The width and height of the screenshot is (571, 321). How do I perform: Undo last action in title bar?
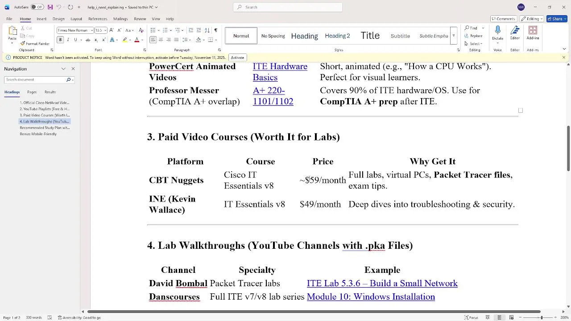pyautogui.click(x=59, y=7)
